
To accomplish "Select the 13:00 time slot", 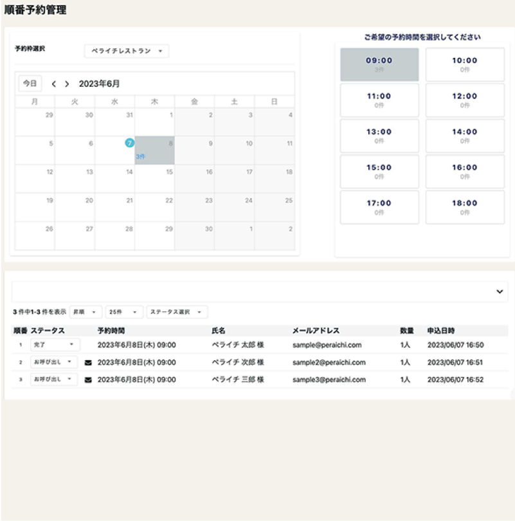I will (381, 135).
